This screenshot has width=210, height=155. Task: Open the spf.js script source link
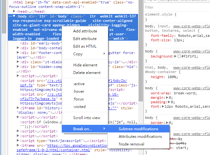26,85
